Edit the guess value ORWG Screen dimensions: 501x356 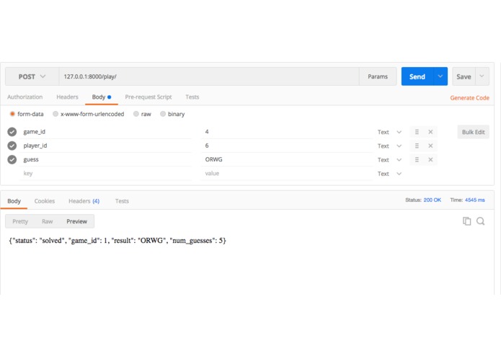pyautogui.click(x=287, y=159)
